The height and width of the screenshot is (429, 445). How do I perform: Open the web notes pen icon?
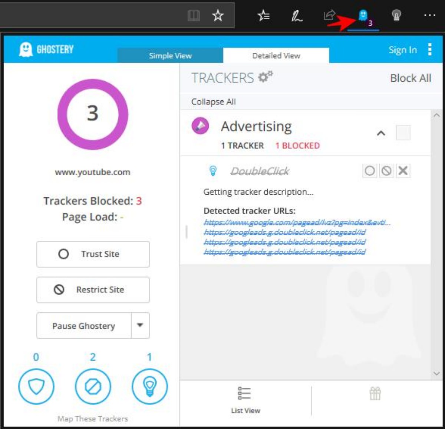(297, 16)
